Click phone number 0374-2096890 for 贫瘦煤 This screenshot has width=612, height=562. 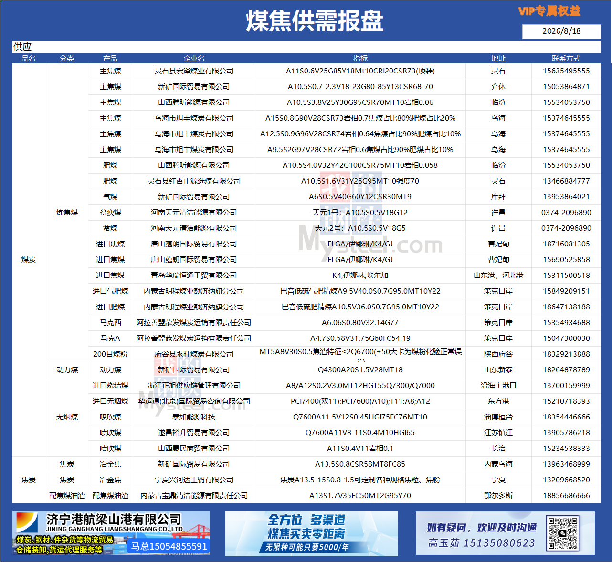pyautogui.click(x=566, y=213)
